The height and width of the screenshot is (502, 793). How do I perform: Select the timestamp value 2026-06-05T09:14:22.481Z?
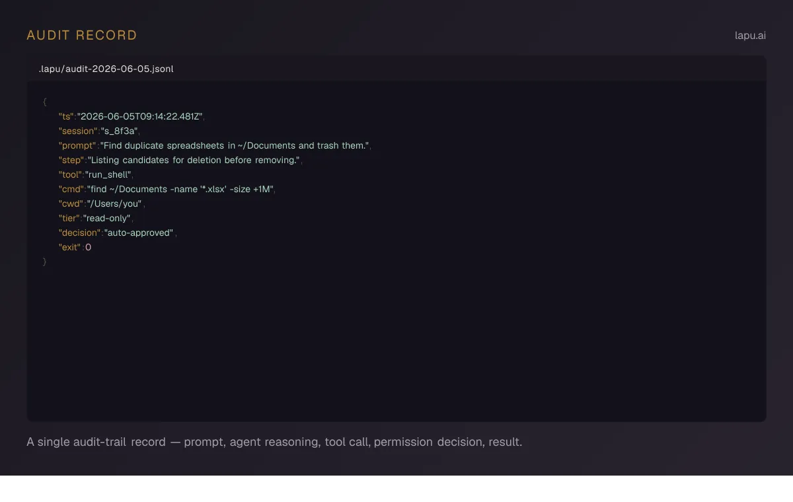(140, 116)
